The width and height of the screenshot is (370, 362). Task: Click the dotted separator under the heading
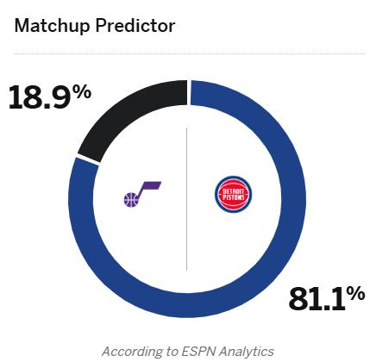pos(190,53)
